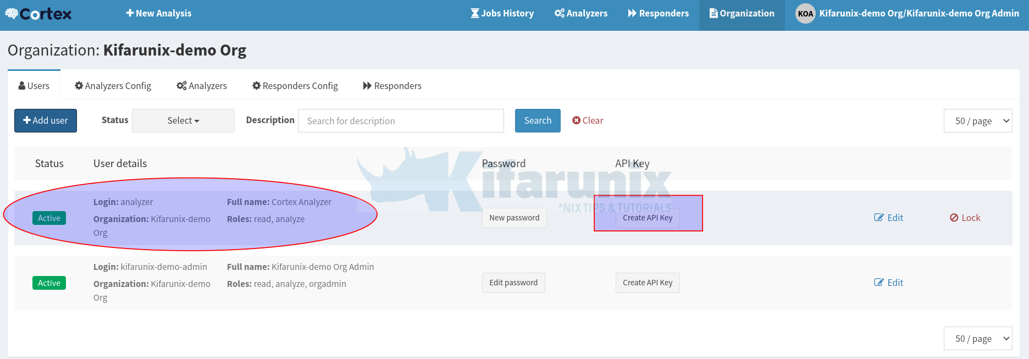
Task: Start a New Analysis
Action: (159, 13)
